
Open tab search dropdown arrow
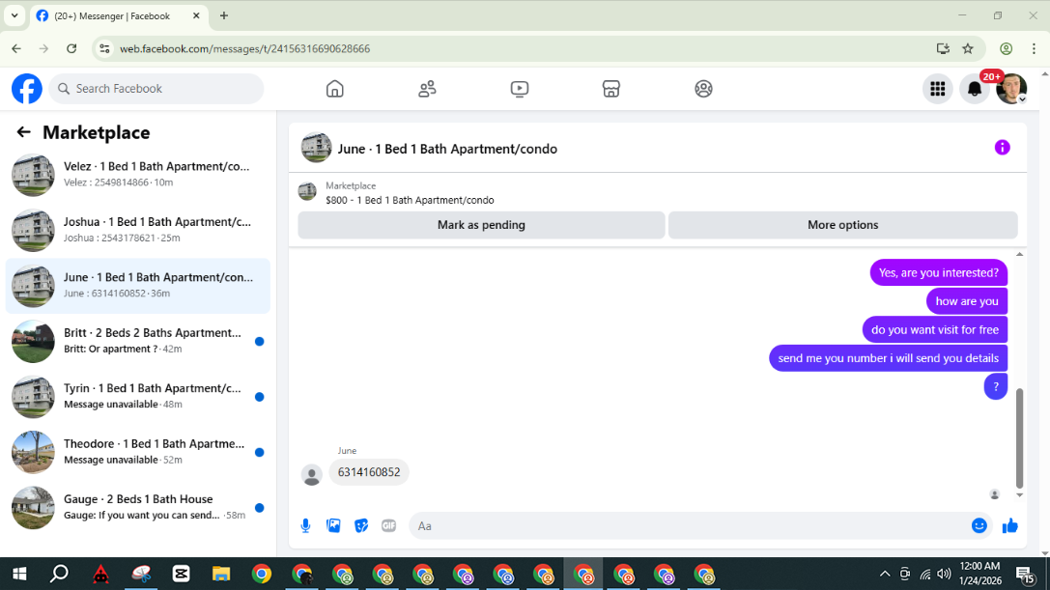coord(14,15)
